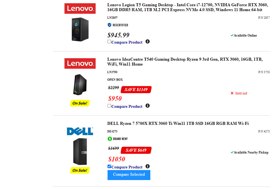Check Compare Product for IdeaCentre T540
Screen dimensions: 276x189
[109, 106]
